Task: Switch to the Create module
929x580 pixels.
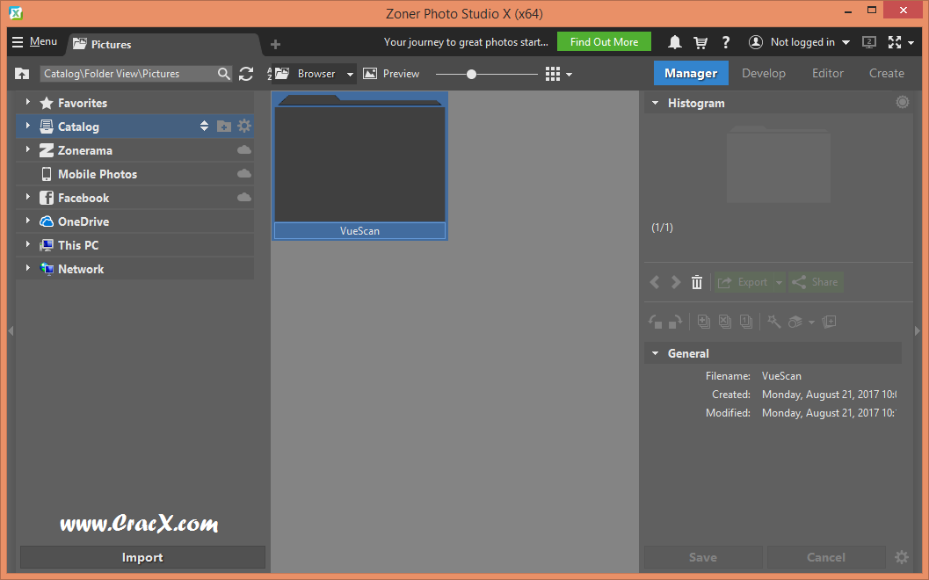Action: 886,73
